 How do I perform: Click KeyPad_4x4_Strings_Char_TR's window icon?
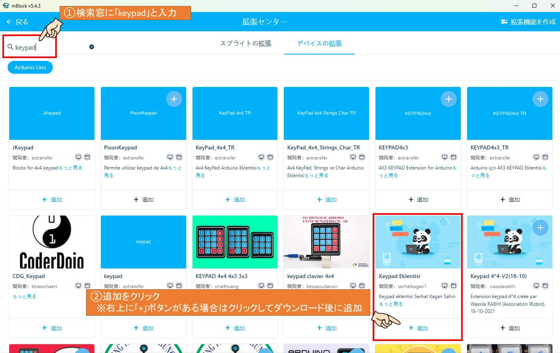(x=362, y=157)
